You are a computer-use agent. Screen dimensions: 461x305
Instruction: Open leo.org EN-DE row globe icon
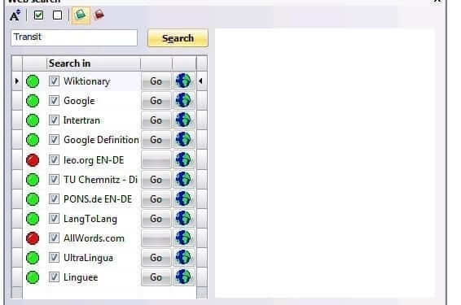(183, 160)
